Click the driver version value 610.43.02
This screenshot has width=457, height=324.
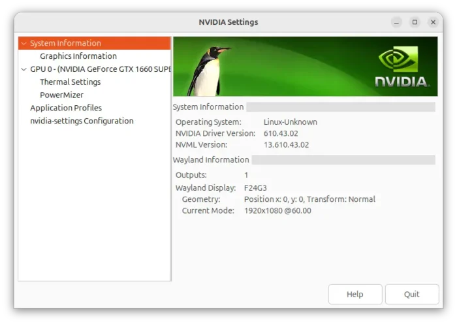pos(281,133)
